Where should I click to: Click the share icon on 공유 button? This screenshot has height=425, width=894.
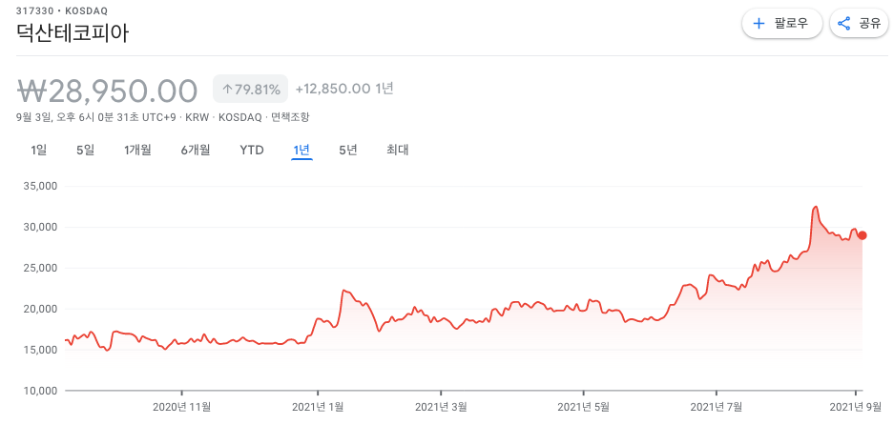pyautogui.click(x=843, y=24)
